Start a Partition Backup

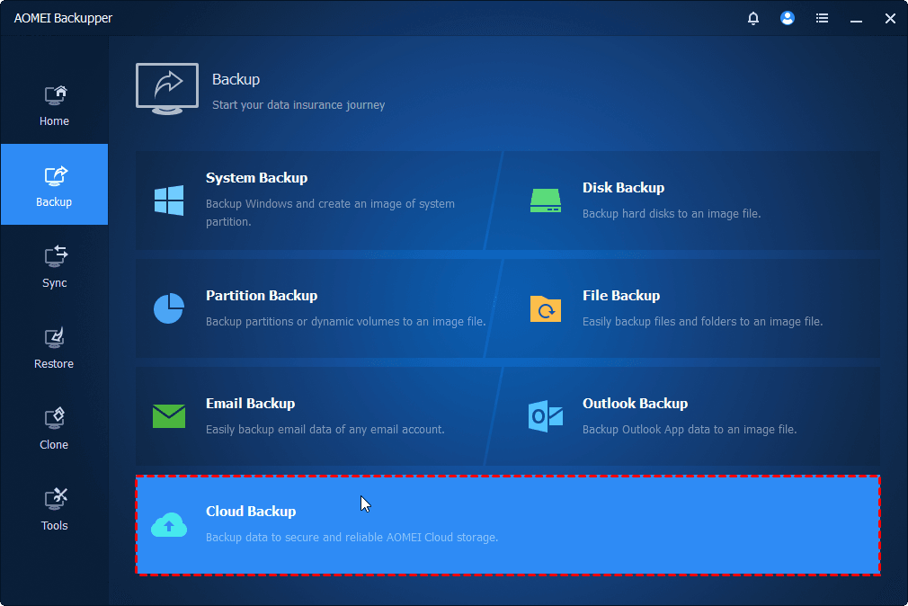pyautogui.click(x=262, y=296)
